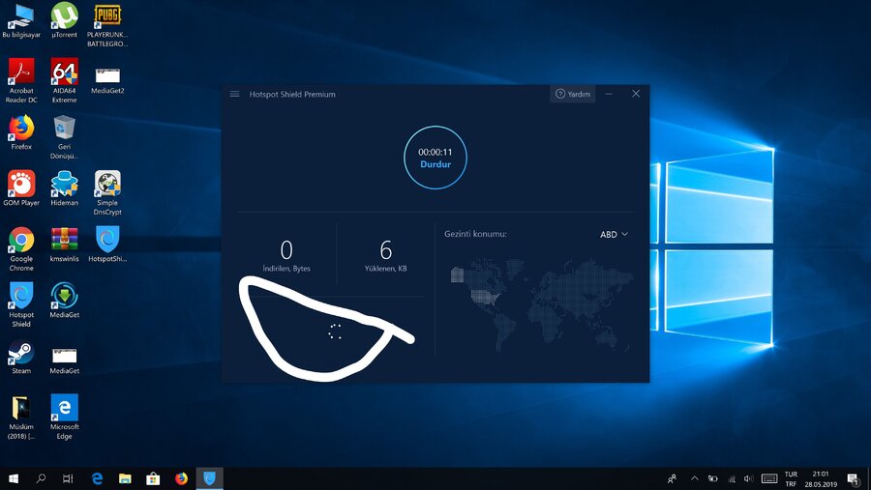Select the Müslüm (2018) file icon
Image resolution: width=871 pixels, height=490 pixels.
pos(21,418)
